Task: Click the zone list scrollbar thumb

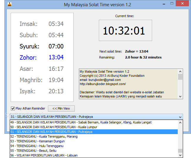Action: (x=180, y=151)
